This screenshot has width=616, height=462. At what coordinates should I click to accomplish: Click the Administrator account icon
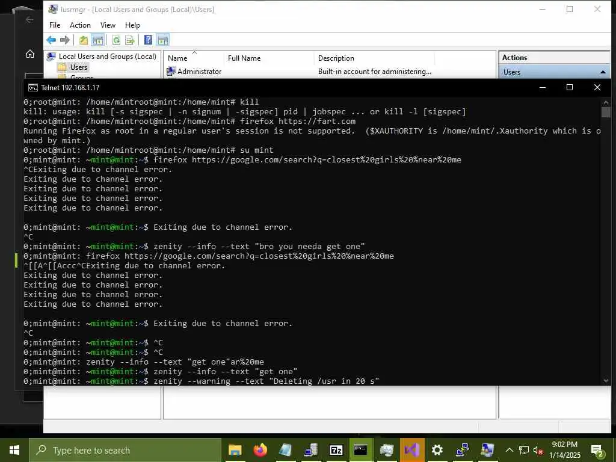pos(171,72)
